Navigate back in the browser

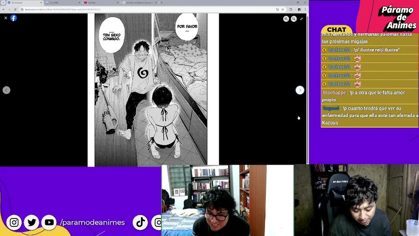point(4,10)
